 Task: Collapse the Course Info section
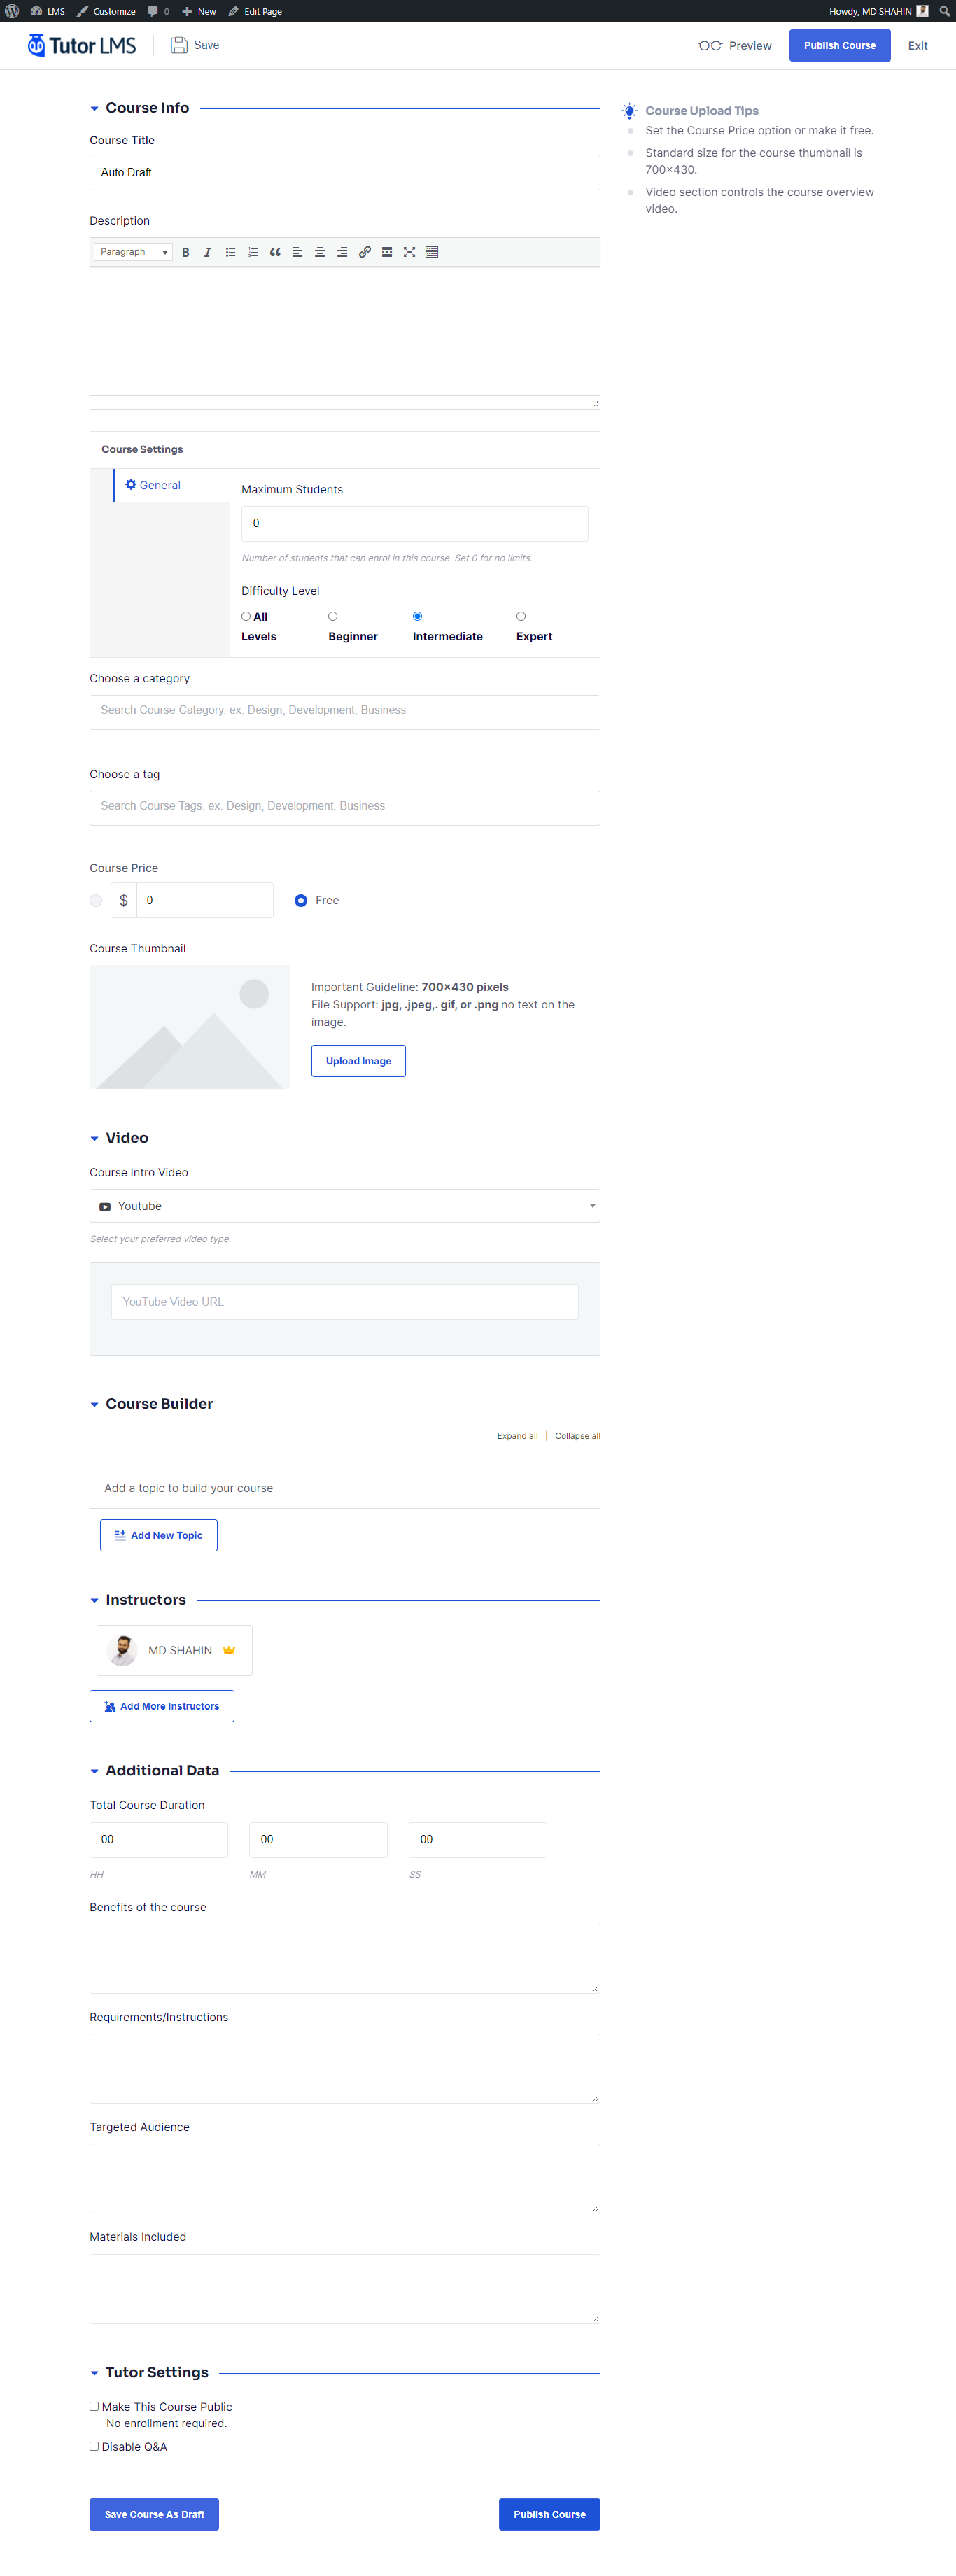tap(95, 109)
